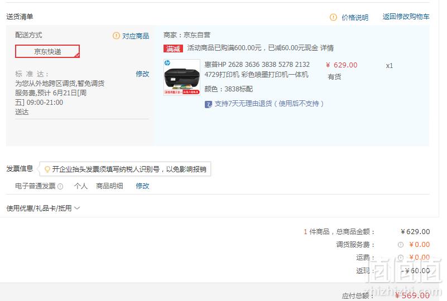Click 修改 to edit the invoice information
Viewport: 447px width, 301px height.
point(142,186)
